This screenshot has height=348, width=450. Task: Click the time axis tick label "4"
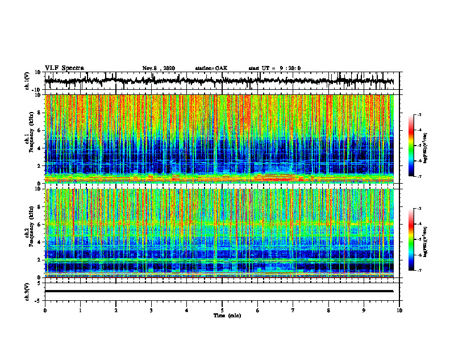[187, 310]
